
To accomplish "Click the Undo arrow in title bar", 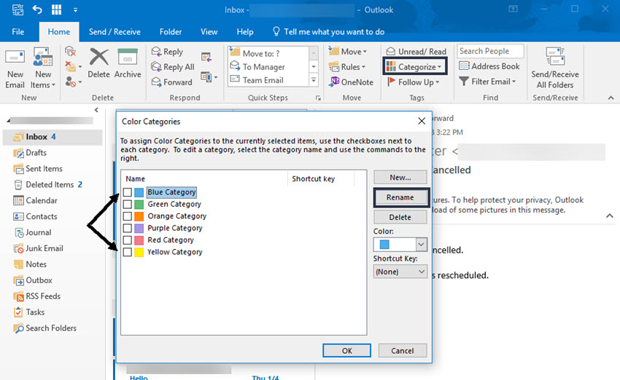I will (36, 9).
